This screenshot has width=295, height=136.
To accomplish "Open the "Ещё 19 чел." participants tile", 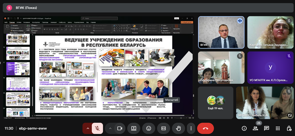I will [216, 103].
